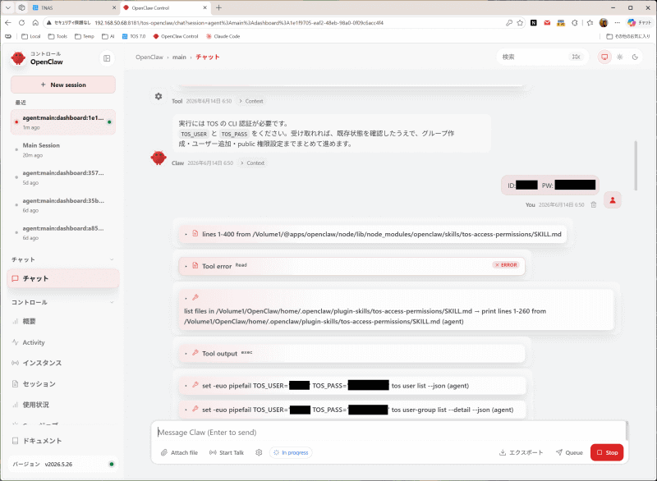
Task: Click the chat scrollbar thumb
Action: click(636, 165)
